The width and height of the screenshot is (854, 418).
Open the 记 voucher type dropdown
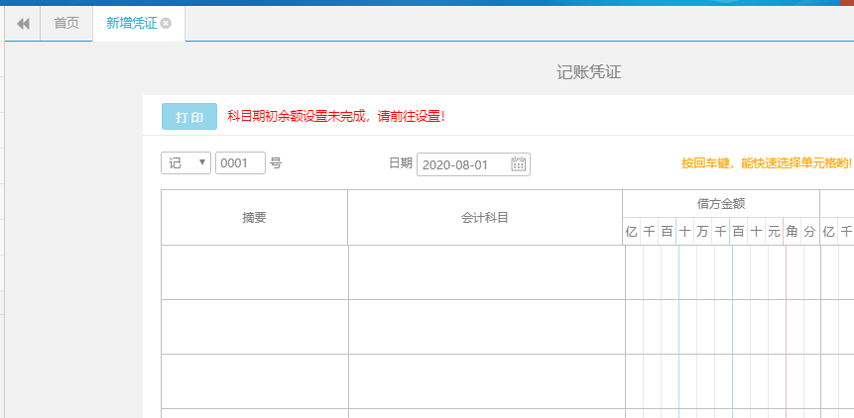coord(185,162)
